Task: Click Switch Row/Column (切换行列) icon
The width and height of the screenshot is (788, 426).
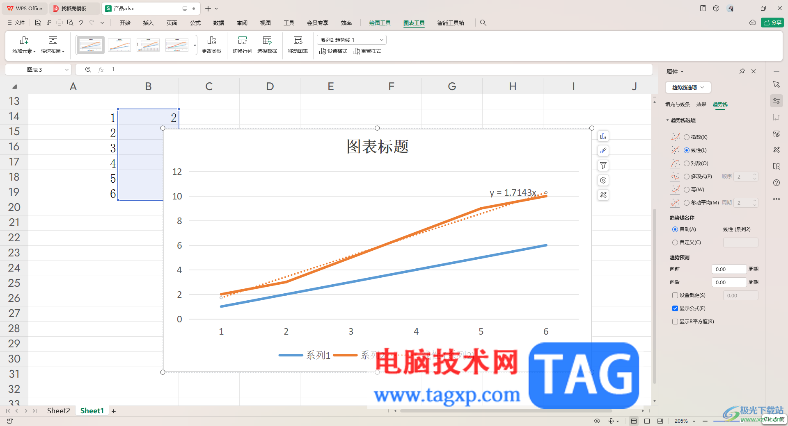Action: click(x=243, y=40)
